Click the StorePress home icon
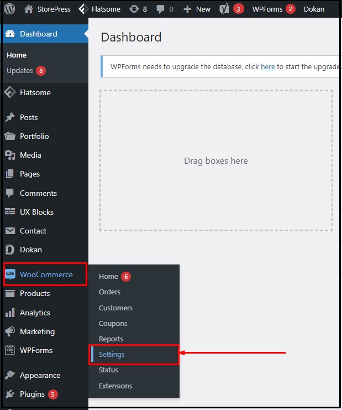The height and width of the screenshot is (410, 342). [29, 9]
